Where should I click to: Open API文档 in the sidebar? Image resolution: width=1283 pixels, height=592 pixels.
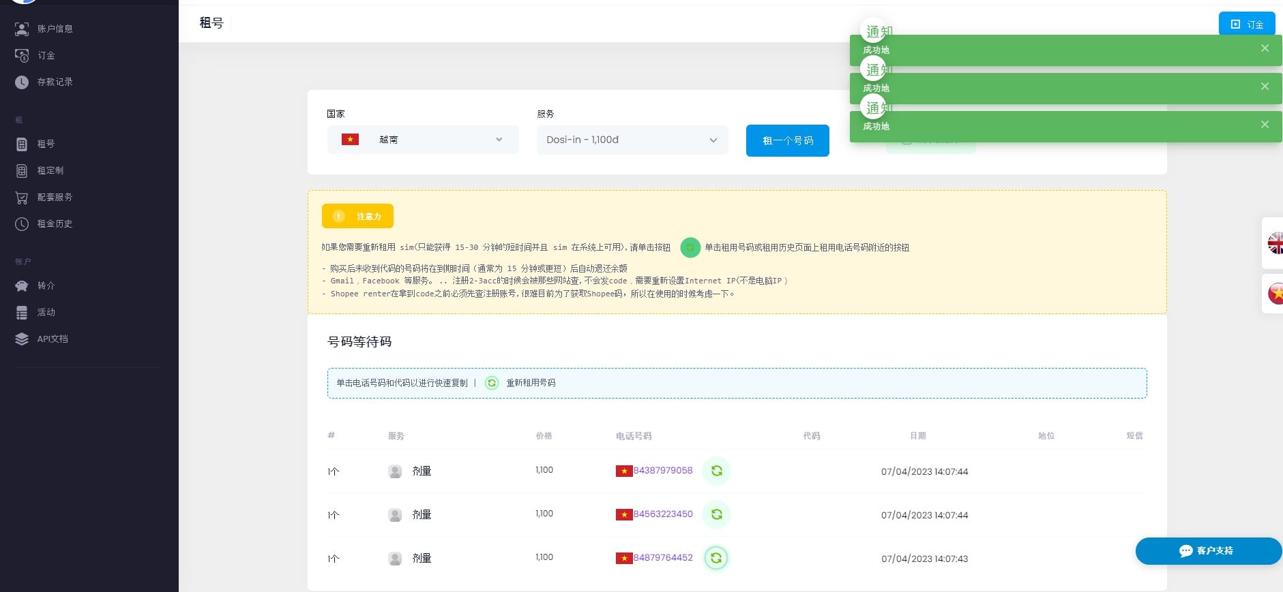[53, 339]
